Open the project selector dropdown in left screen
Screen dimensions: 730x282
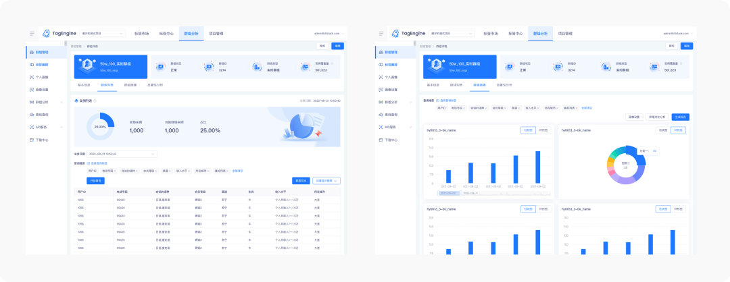[x=103, y=34]
